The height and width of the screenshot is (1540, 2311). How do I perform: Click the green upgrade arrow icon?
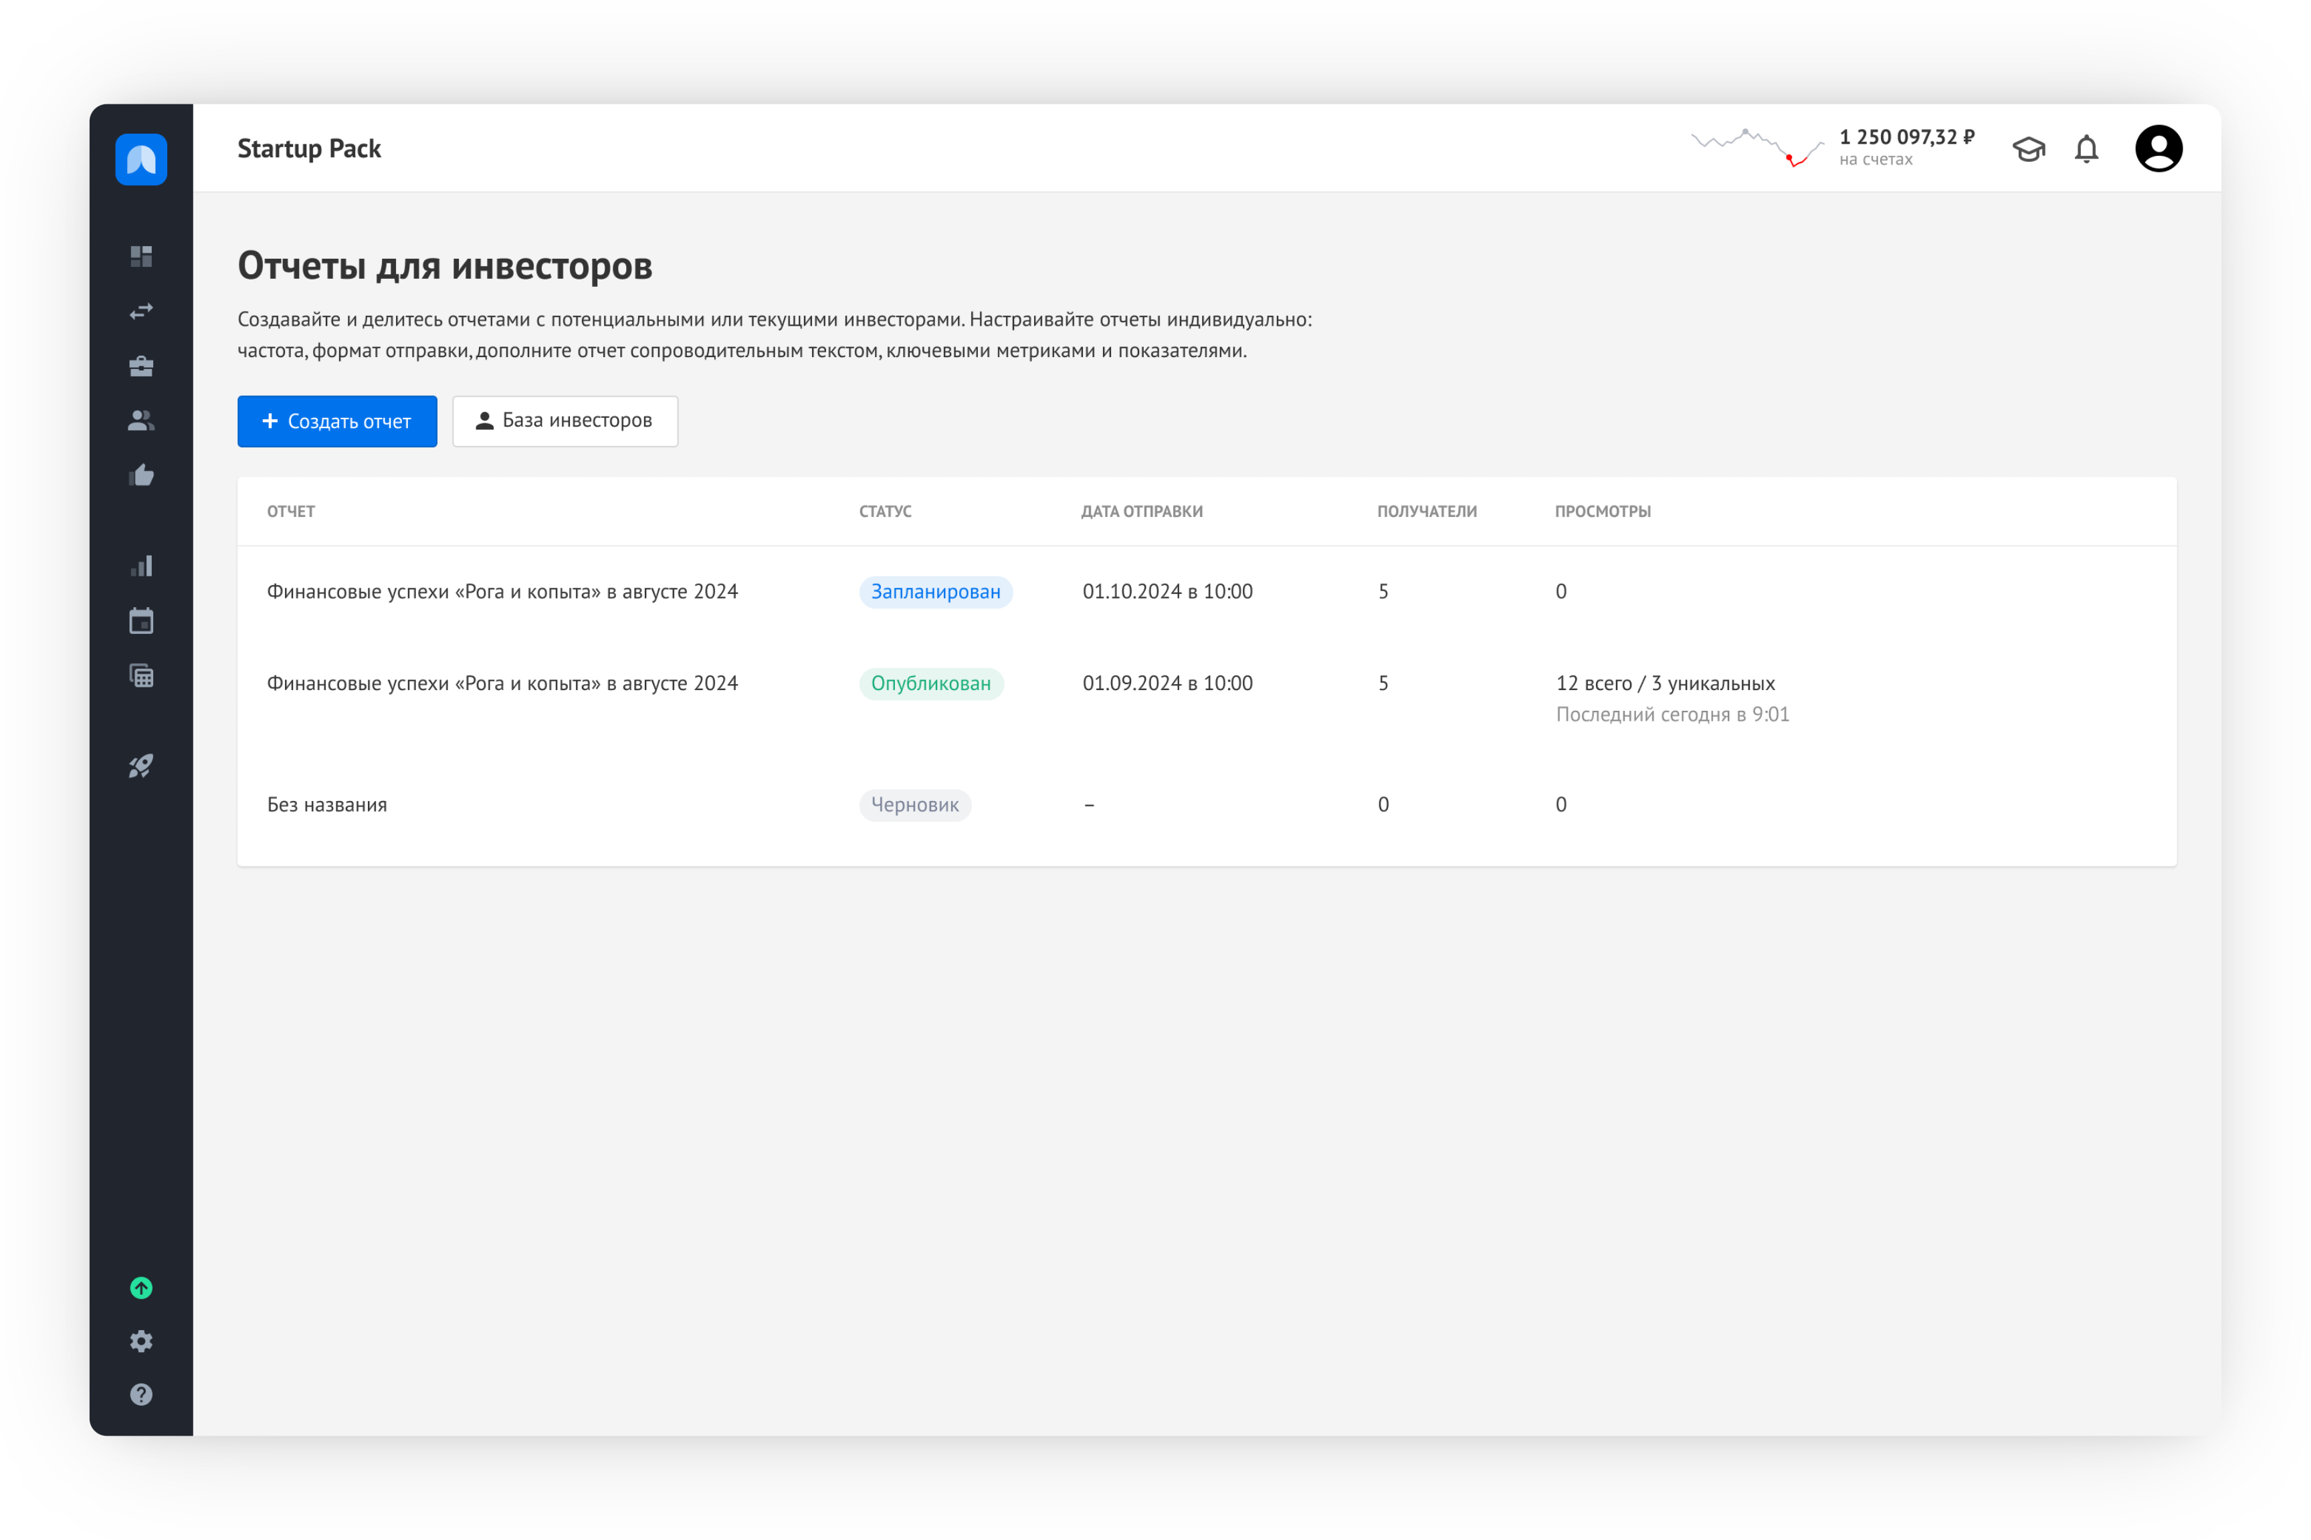pos(141,1288)
